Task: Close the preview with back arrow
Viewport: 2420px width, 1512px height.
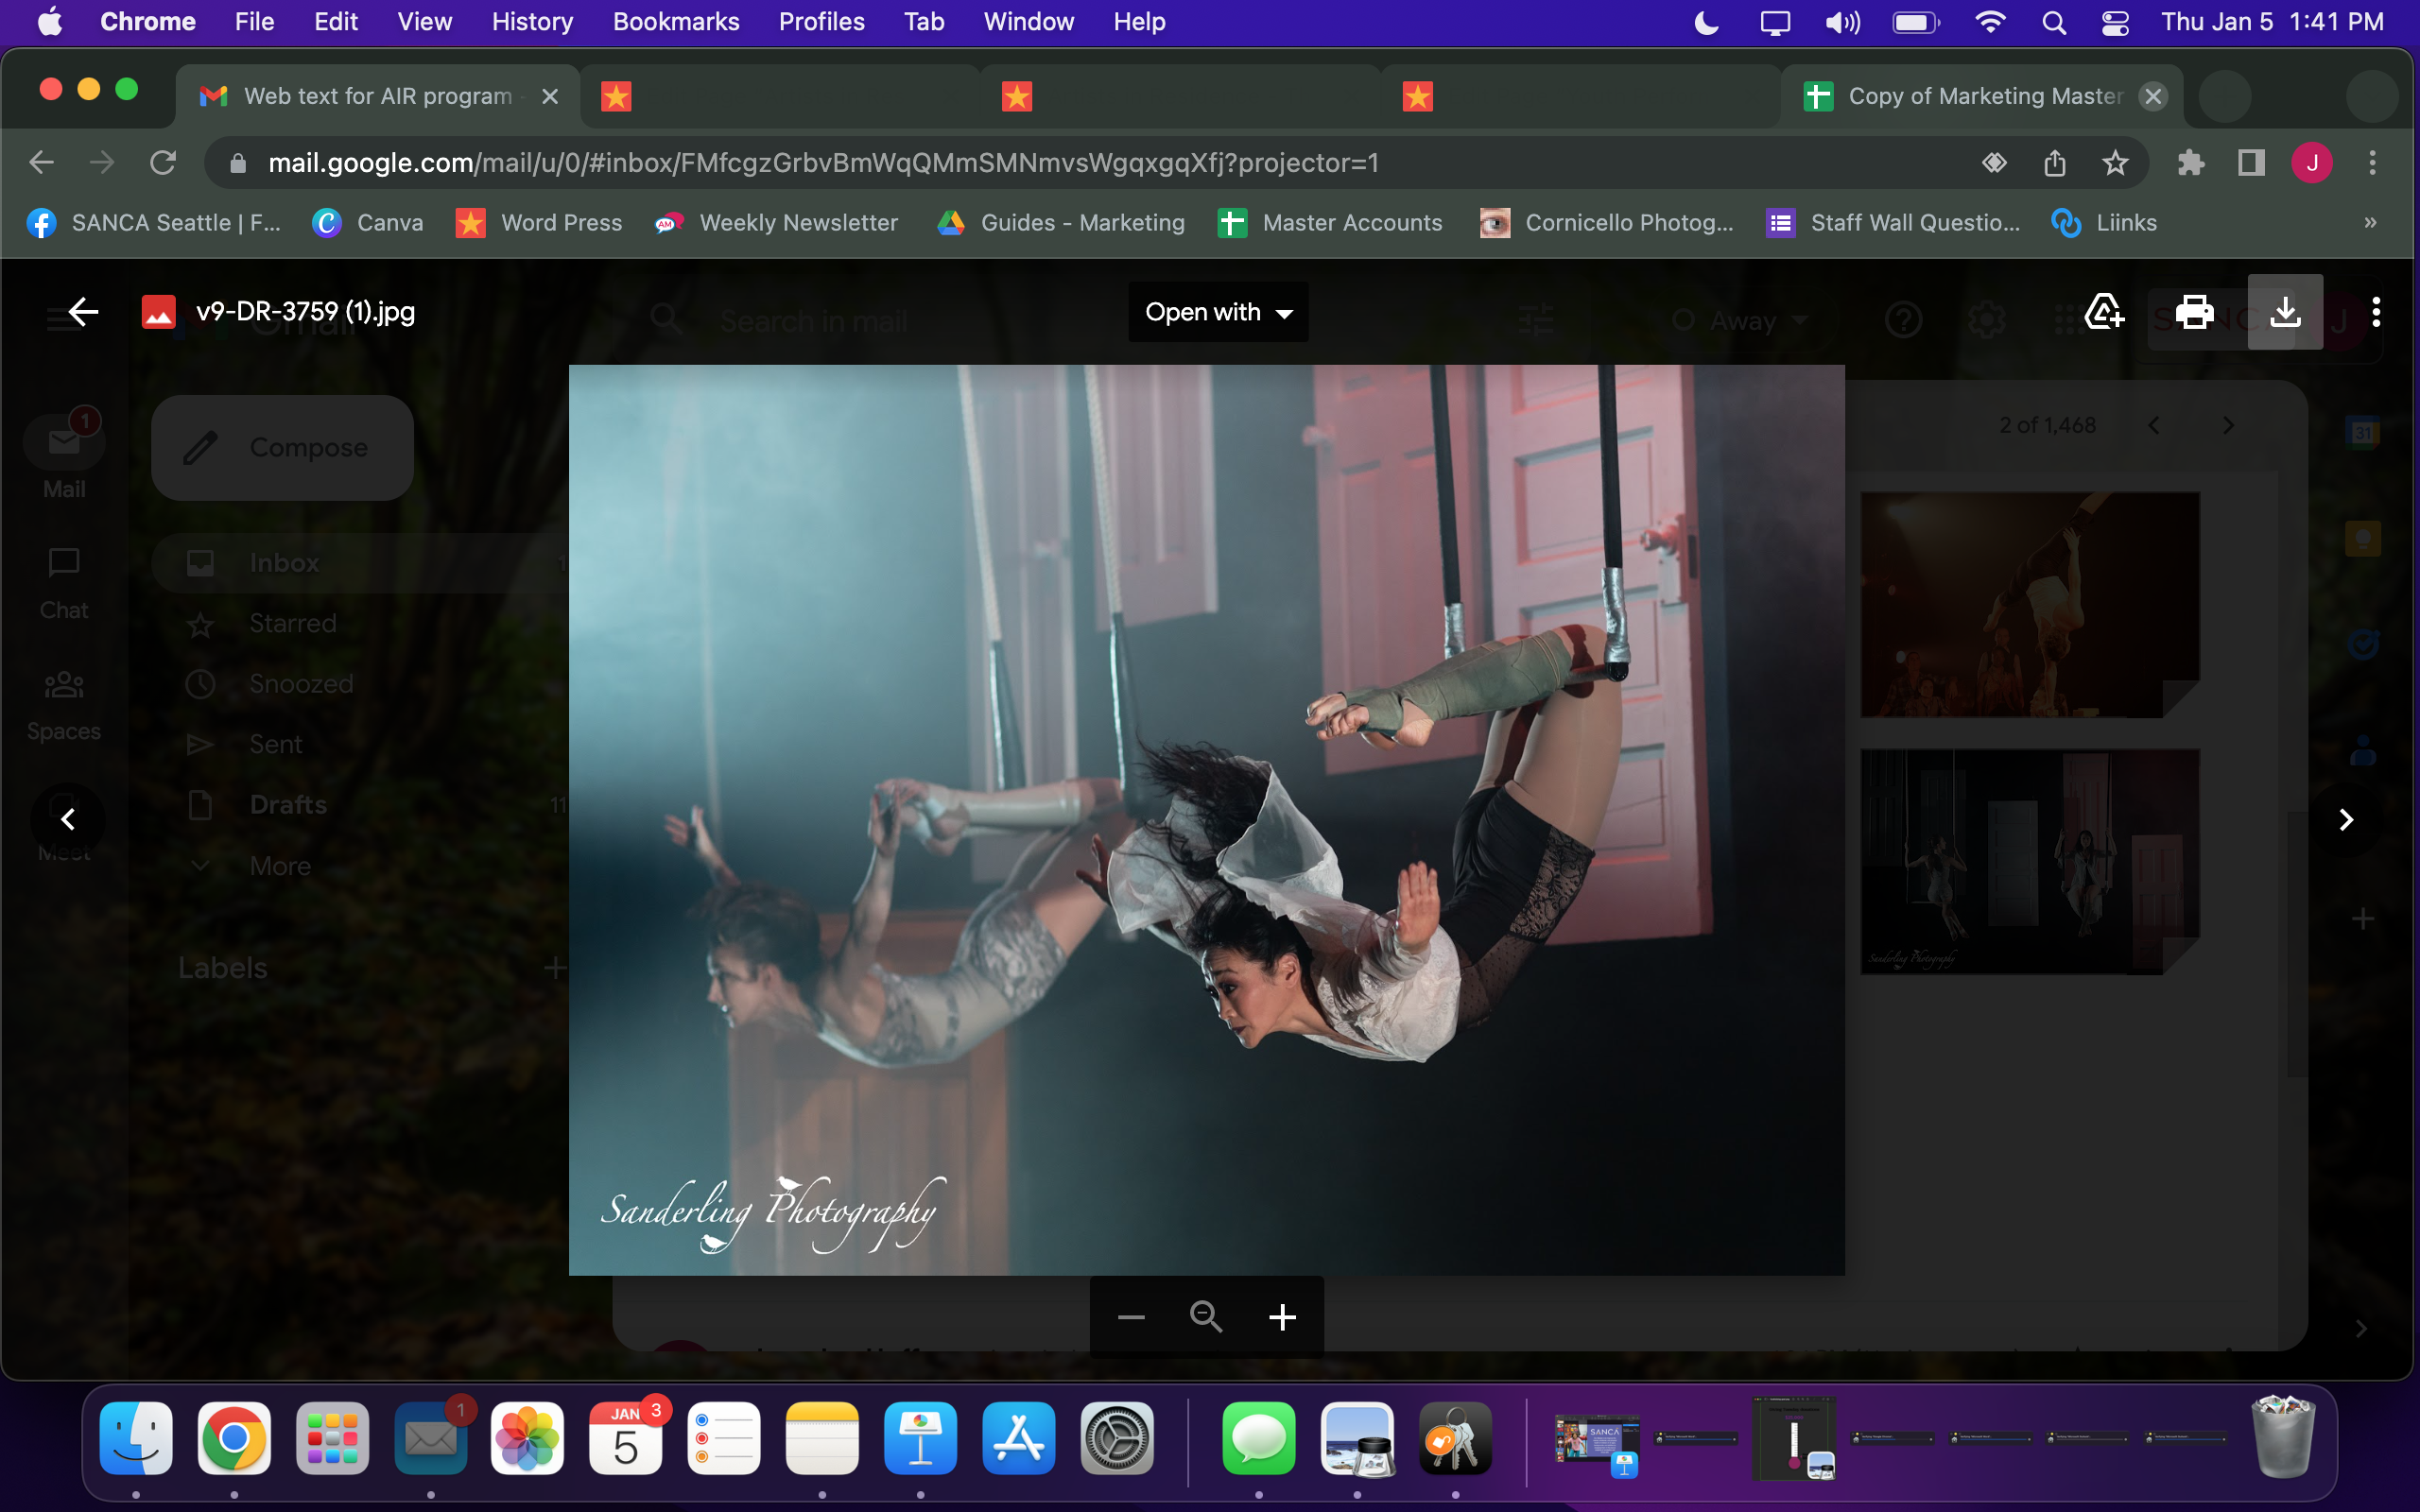Action: pos(83,312)
